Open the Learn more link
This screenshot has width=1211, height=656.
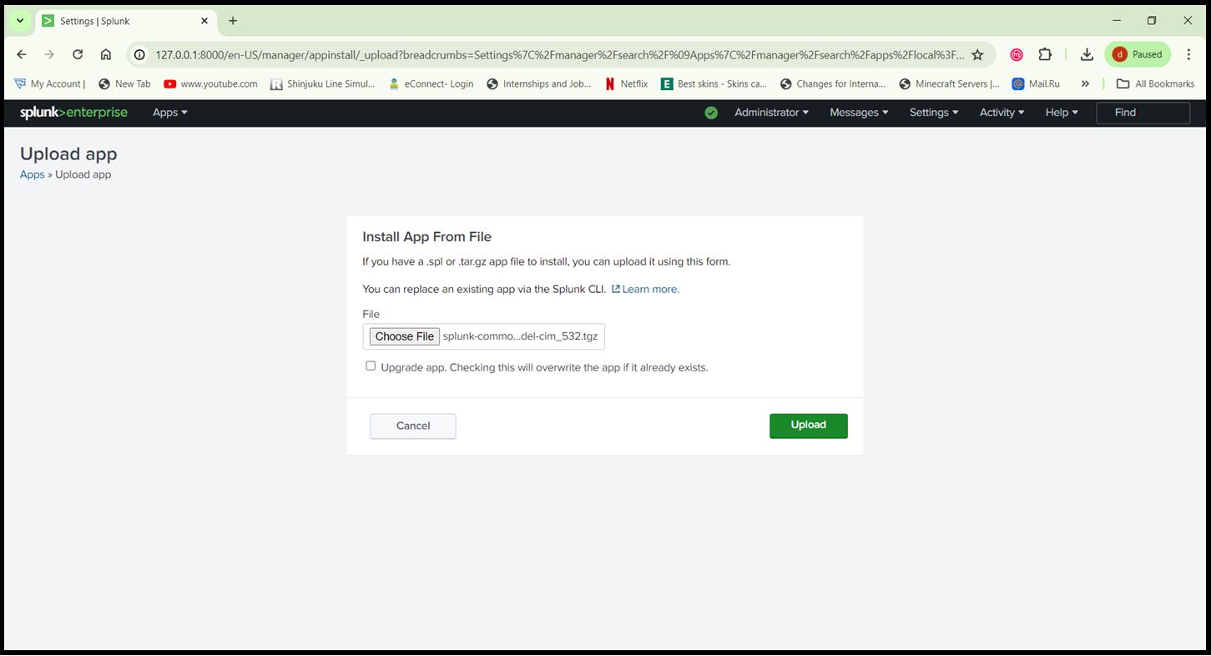coord(648,289)
